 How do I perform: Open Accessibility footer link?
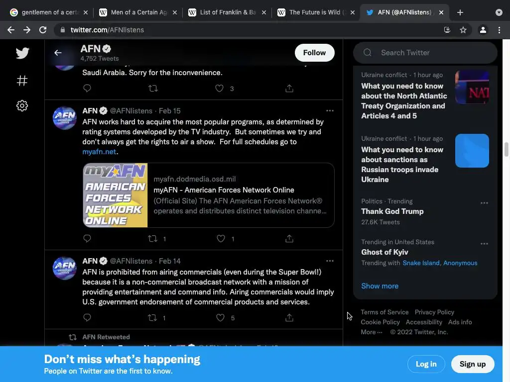pyautogui.click(x=424, y=322)
